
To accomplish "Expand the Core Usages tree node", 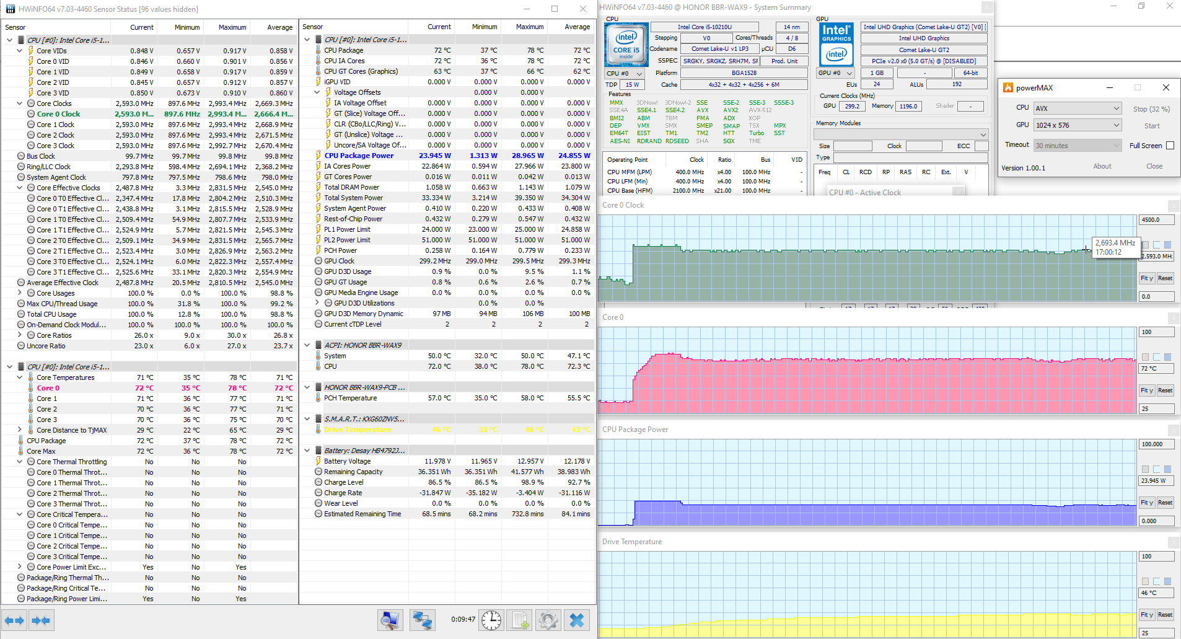I will (x=20, y=293).
